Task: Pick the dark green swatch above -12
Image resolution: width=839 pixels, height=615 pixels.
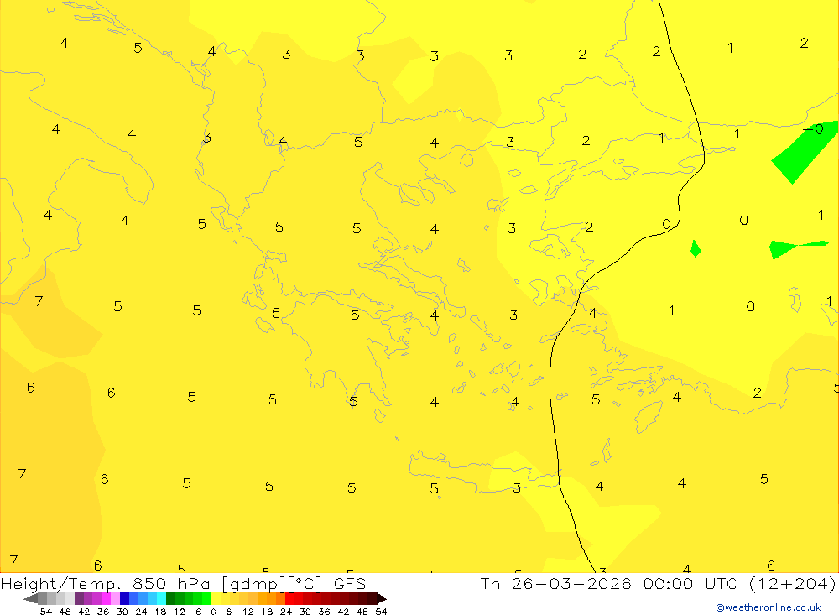Action: point(170,598)
